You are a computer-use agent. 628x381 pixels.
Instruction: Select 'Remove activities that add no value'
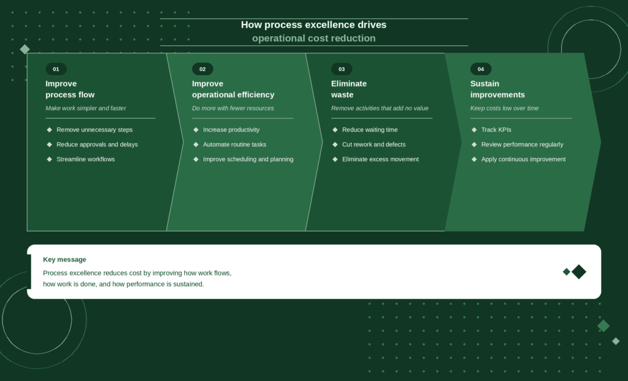coord(380,108)
